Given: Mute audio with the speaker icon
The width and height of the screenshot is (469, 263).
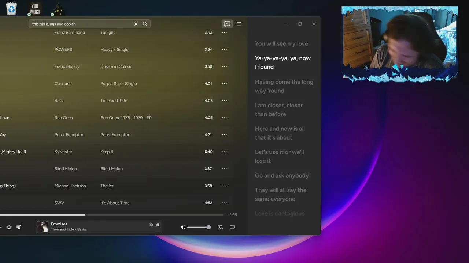Looking at the screenshot, I should [x=182, y=227].
